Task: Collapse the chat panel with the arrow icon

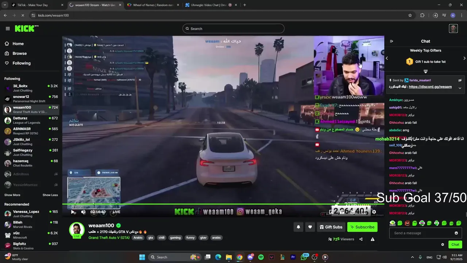Action: point(391,41)
